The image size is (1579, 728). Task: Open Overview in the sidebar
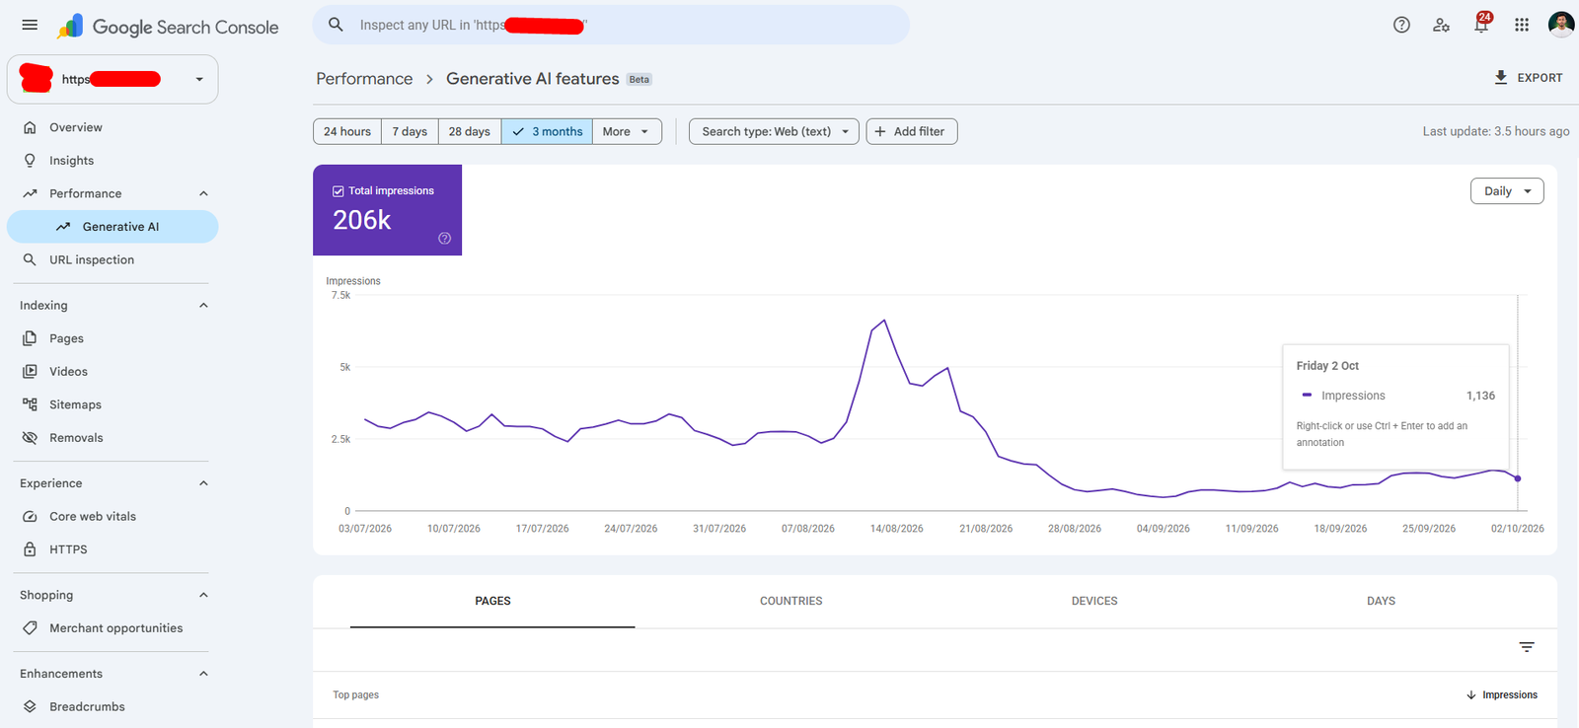(x=113, y=127)
